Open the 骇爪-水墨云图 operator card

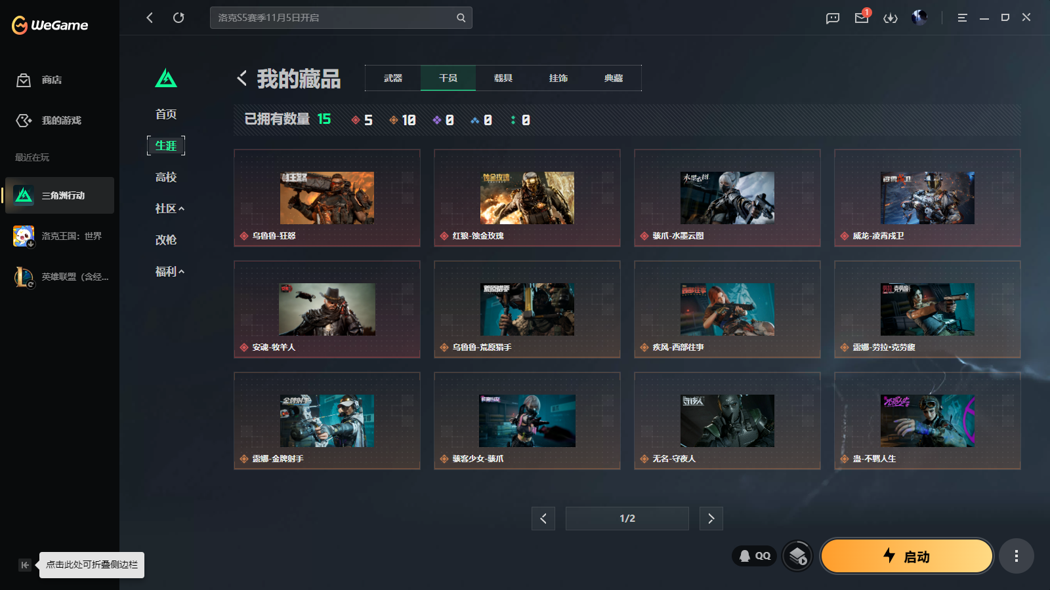pos(727,198)
